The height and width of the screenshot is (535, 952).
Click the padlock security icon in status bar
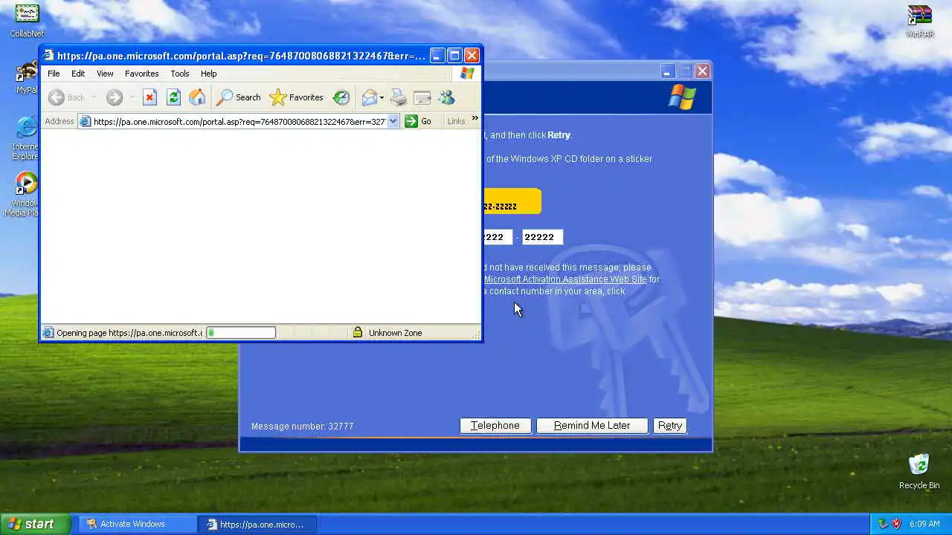(358, 332)
